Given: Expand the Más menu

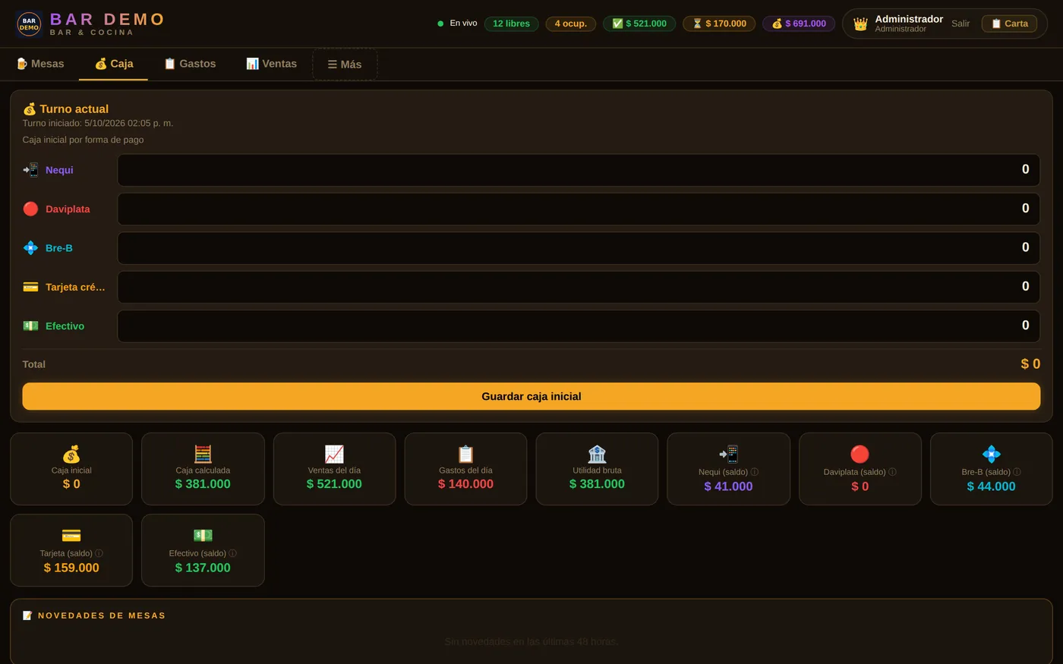Looking at the screenshot, I should pyautogui.click(x=345, y=65).
